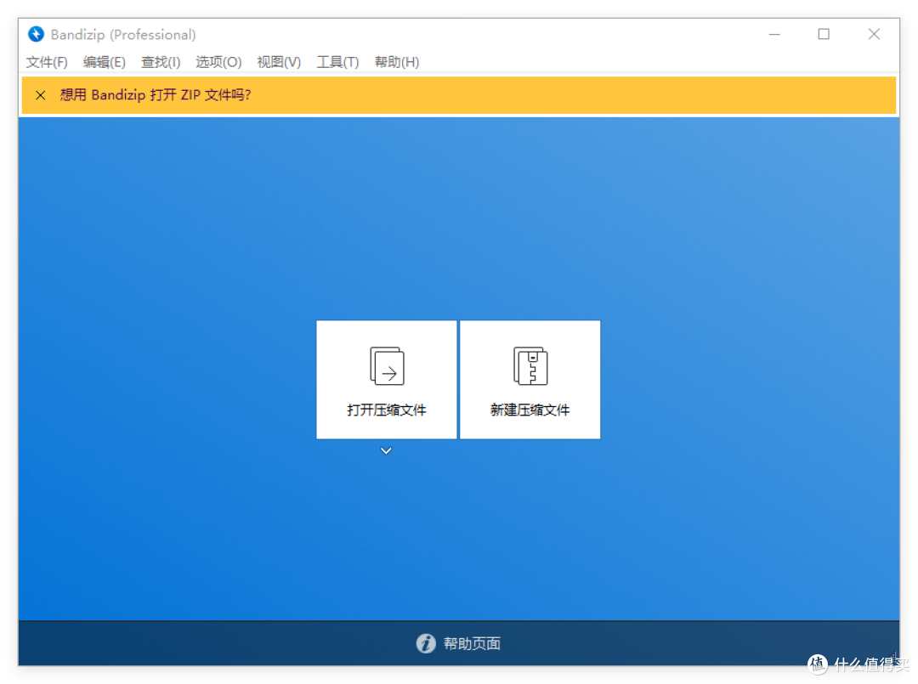Screen dimensions: 918x684
Task: Open the 文件(F) menu
Action: click(x=47, y=62)
